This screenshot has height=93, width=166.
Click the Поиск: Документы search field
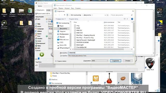click(121, 15)
